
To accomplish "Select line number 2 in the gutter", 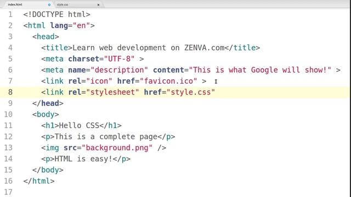I will 10,26.
